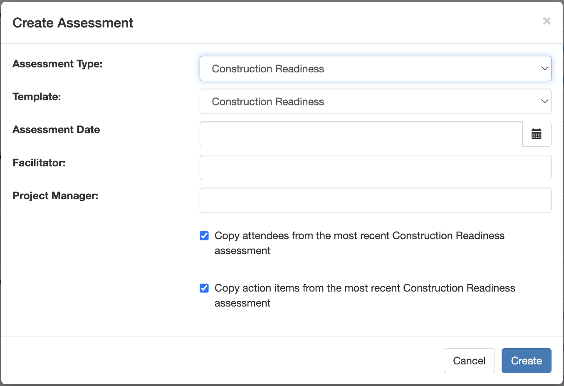Select the Project Manager input box
This screenshot has height=386, width=564.
375,200
